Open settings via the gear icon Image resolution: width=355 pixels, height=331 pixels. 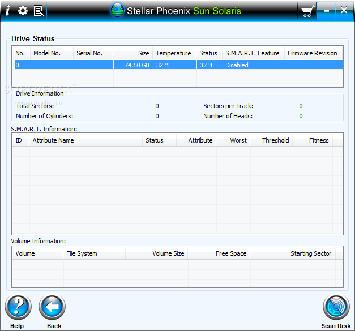[x=23, y=11]
